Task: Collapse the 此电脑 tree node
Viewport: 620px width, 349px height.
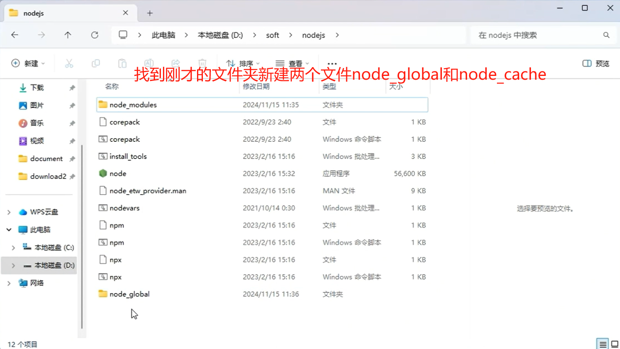Action: [9, 230]
